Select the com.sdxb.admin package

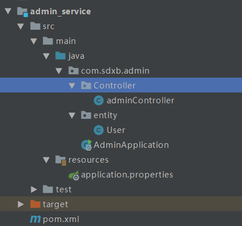115,71
